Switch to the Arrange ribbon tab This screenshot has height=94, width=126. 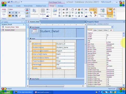60,6
